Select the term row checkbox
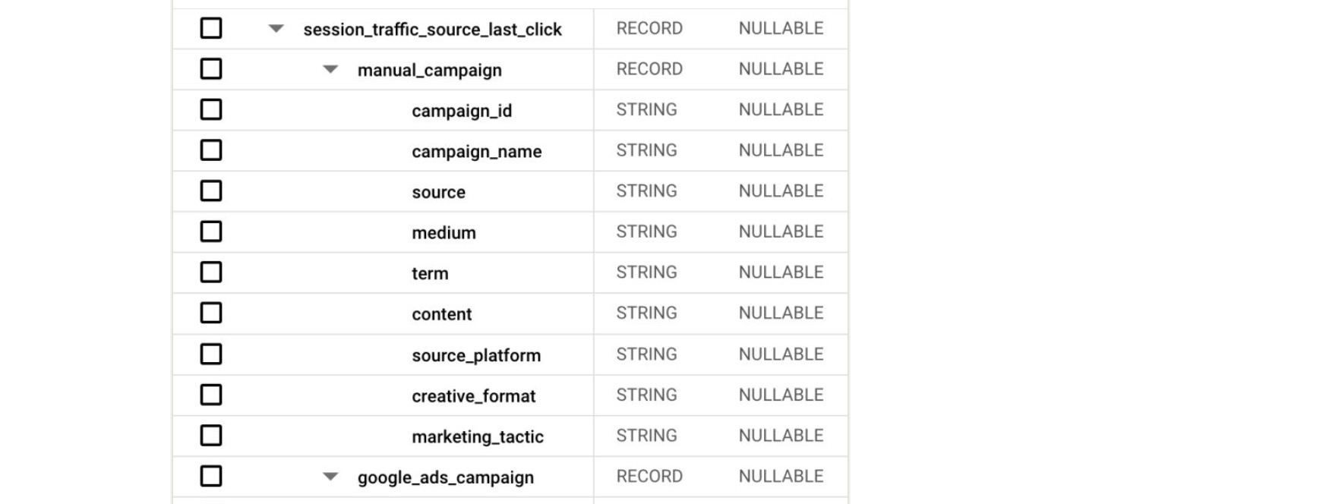Image resolution: width=1326 pixels, height=504 pixels. [x=210, y=272]
